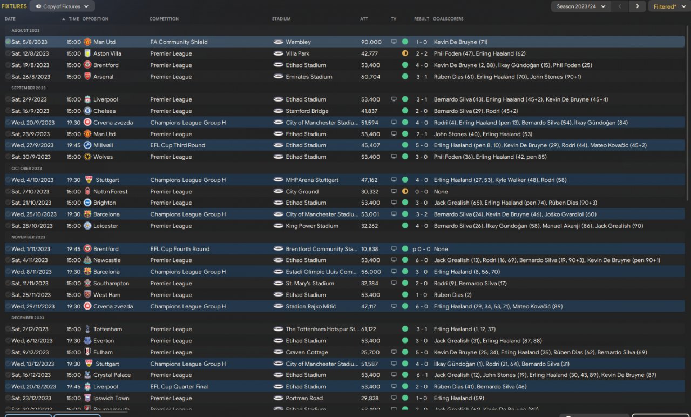
Task: Click the Millwall club badge
Action: 87,145
